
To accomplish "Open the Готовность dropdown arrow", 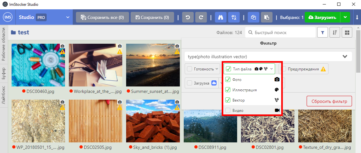I will coord(217,69).
